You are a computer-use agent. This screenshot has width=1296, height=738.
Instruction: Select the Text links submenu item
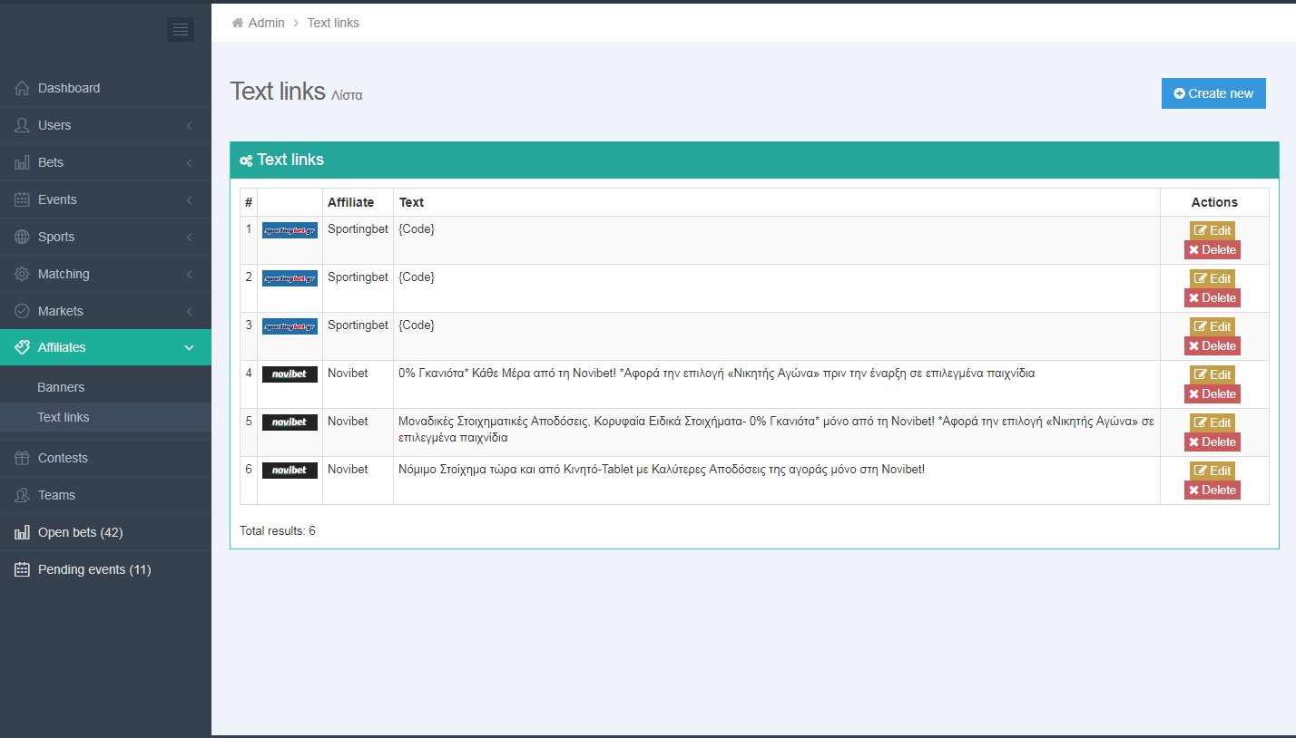point(63,417)
